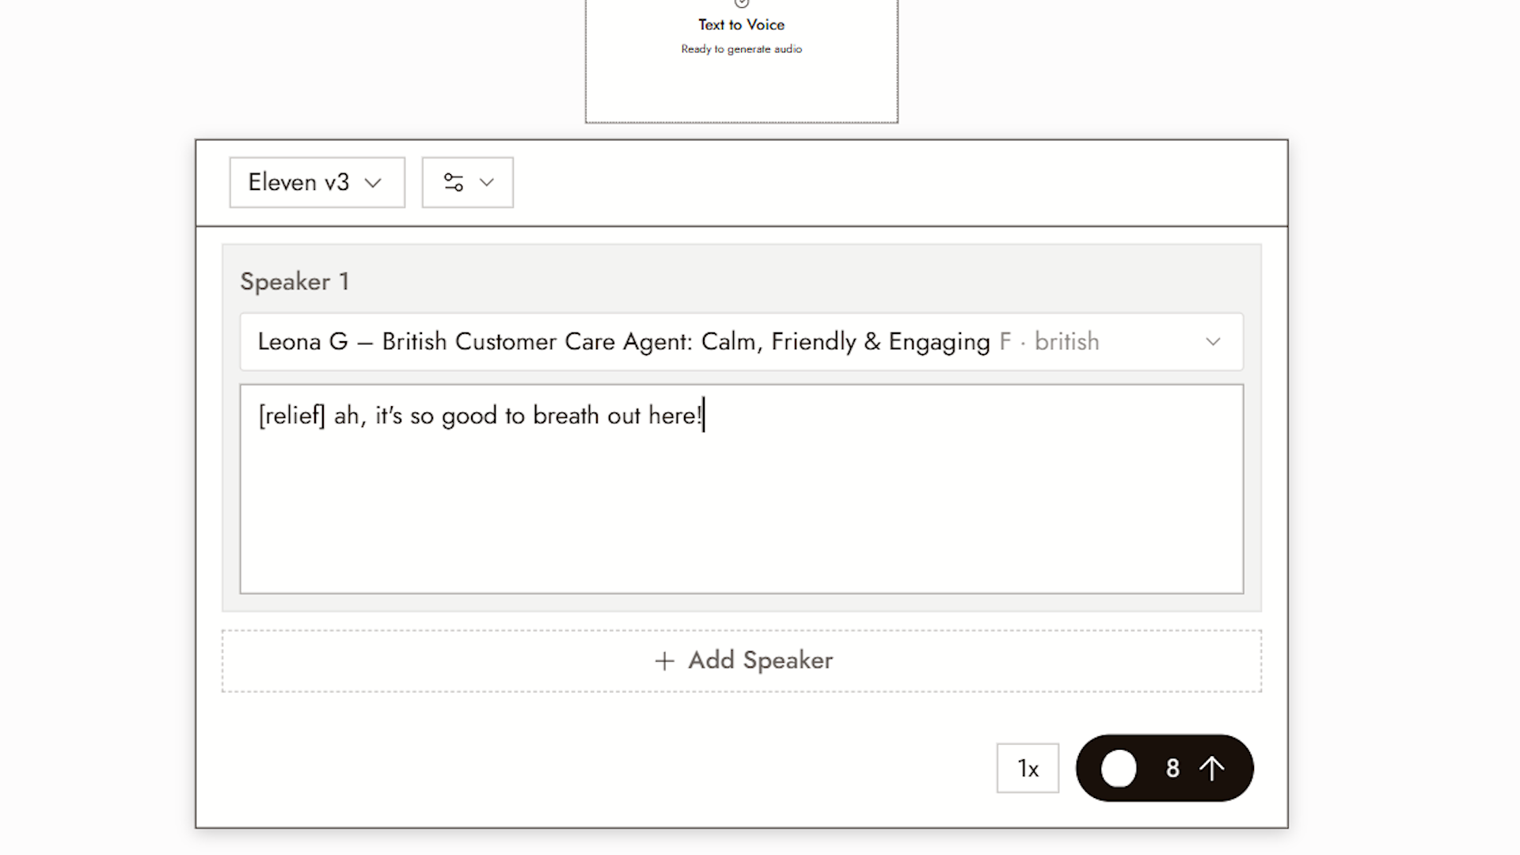This screenshot has height=855, width=1520.
Task: Click after the word 'here!' in text
Action: (704, 416)
